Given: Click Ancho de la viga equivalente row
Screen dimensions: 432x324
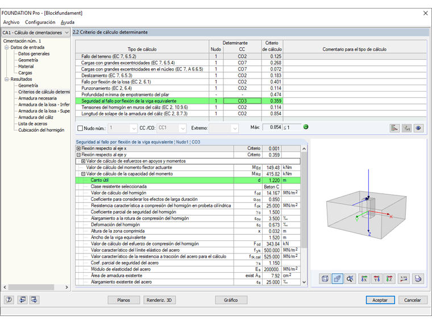Looking at the screenshot, I should pos(188,238).
